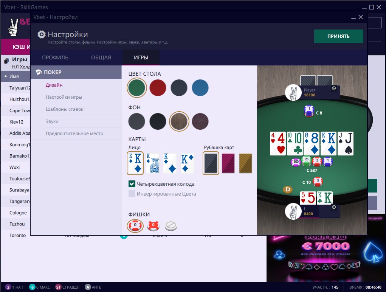Open the Звуки section
Viewport: 386px width, 292px height.
point(52,121)
